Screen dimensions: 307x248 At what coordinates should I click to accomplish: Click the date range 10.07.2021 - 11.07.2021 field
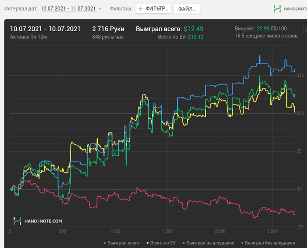coord(68,9)
